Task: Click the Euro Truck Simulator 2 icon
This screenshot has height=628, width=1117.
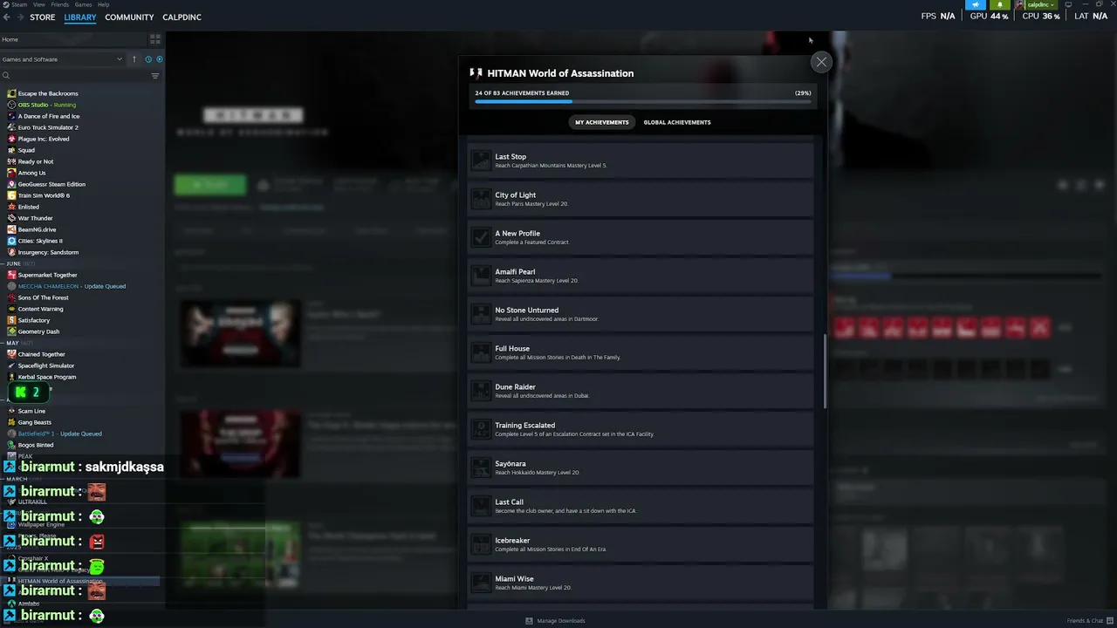Action: click(x=11, y=127)
